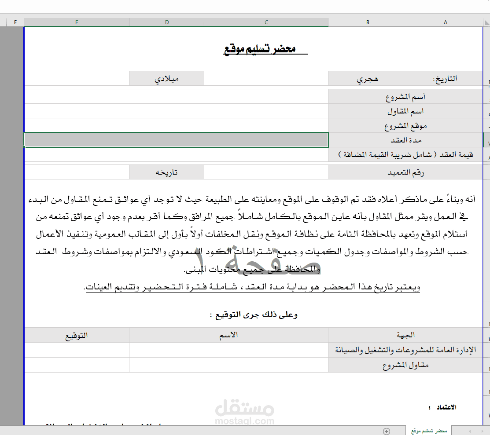The image size is (490, 435).
Task: Select the اسم المقاول label cell
Action: (405, 111)
